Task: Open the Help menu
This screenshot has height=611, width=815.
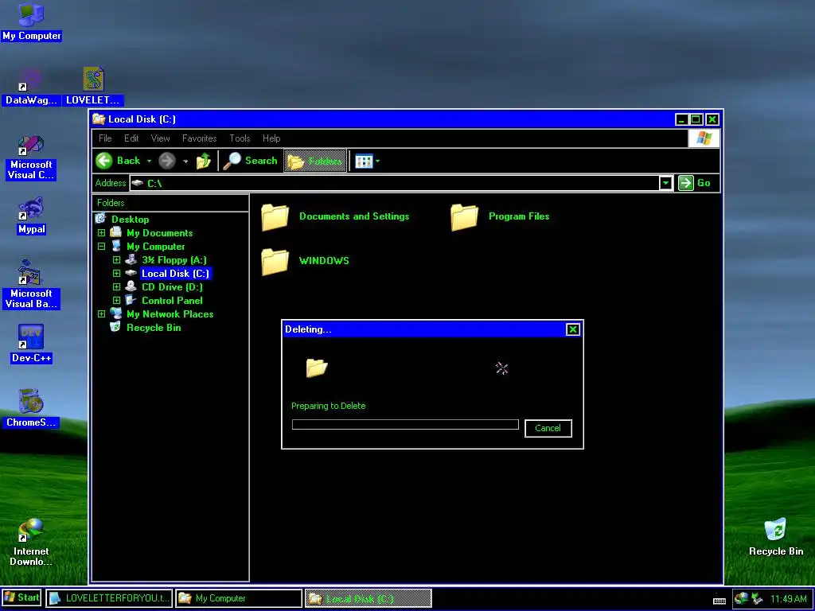Action: click(271, 138)
